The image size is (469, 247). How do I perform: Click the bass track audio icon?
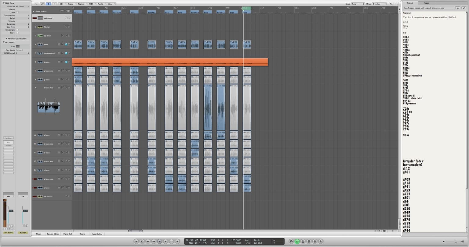[40, 44]
